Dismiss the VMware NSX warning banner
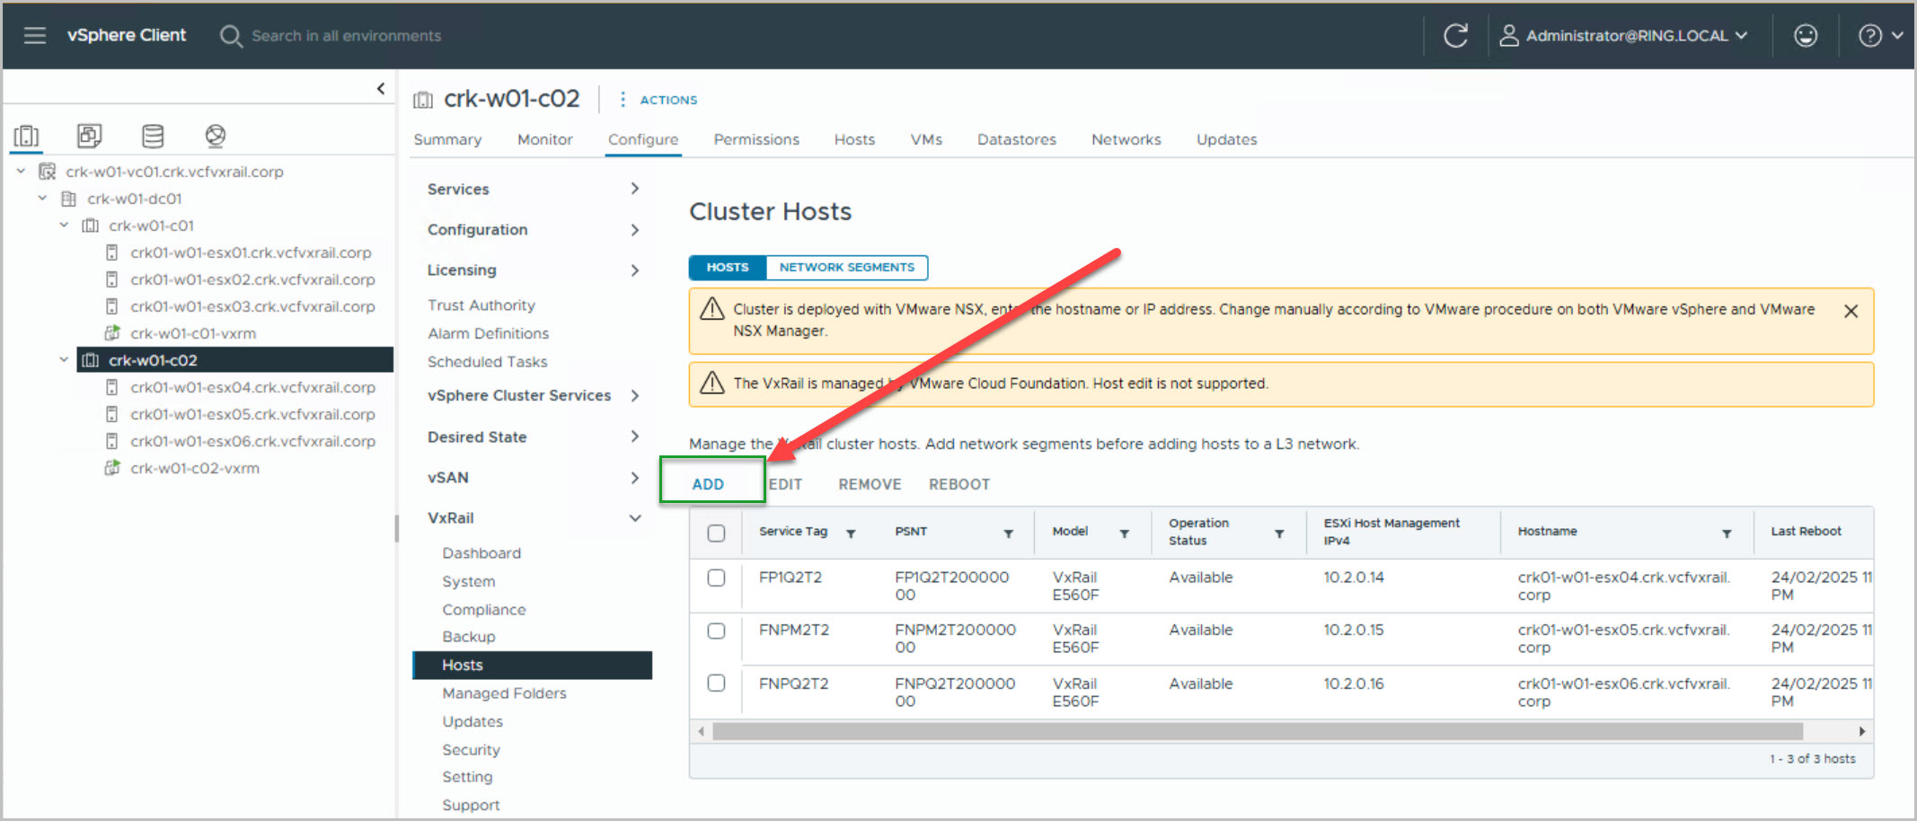 pos(1851,311)
